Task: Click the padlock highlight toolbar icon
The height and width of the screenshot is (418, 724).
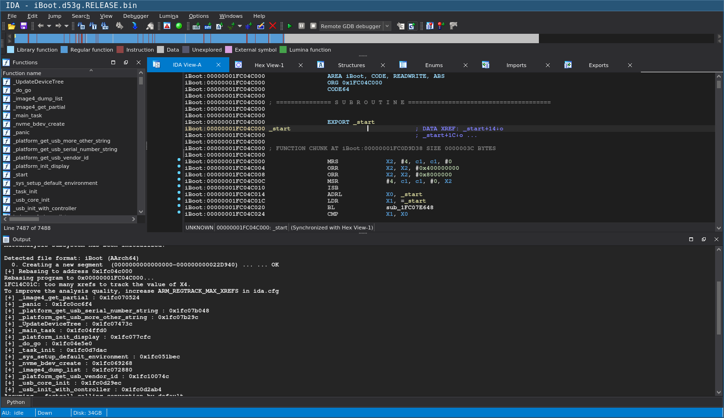Action: (150, 26)
